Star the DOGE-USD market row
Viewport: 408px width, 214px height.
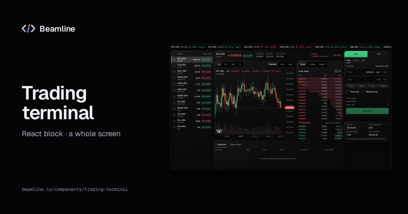click(174, 96)
